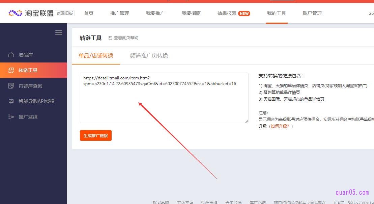Click the 转链工具 page heading
The height and width of the screenshot is (204, 374).
(91, 38)
